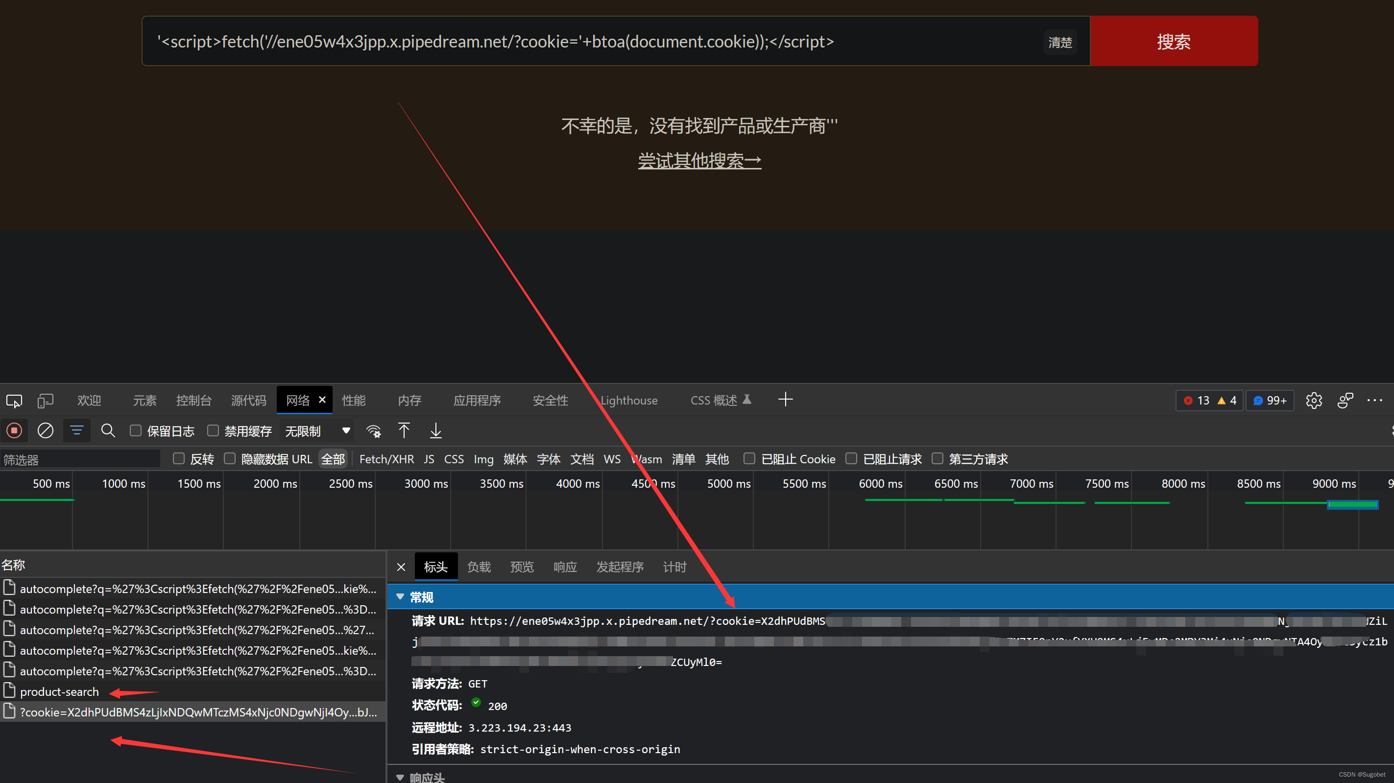Viewport: 1394px width, 783px height.
Task: Filter requests by Fetch/XHR
Action: click(386, 459)
